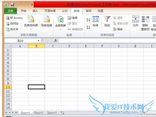
Task: Click into the formula bar
Action: pos(107,41)
